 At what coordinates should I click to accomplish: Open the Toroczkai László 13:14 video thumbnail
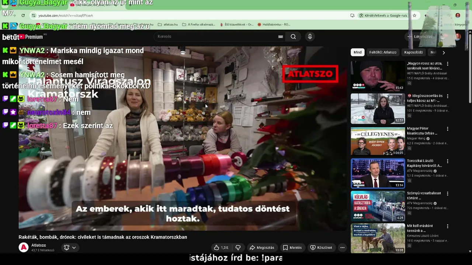pyautogui.click(x=378, y=173)
